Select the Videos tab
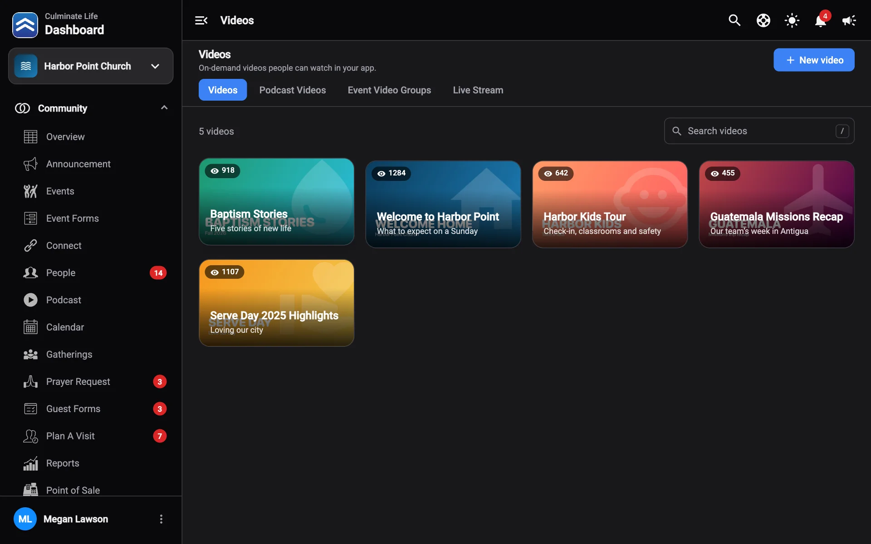The width and height of the screenshot is (871, 544). click(223, 90)
